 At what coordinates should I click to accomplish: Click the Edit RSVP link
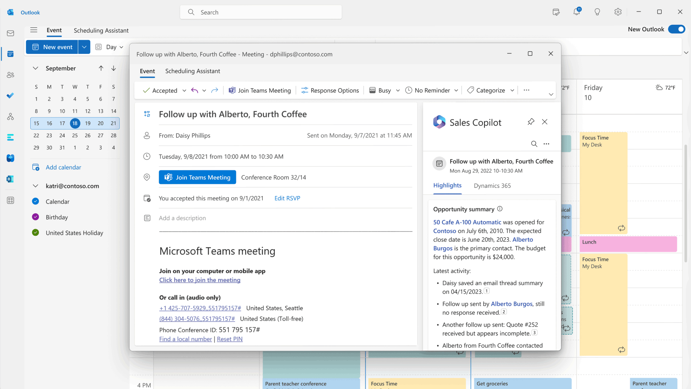click(287, 198)
